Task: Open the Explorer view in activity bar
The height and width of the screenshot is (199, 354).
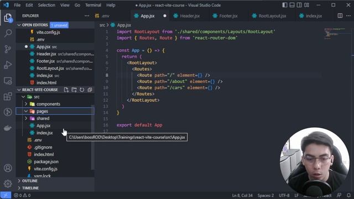Action: tap(8, 18)
